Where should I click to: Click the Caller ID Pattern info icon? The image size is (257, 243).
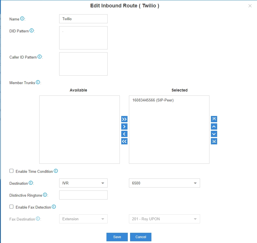[x=40, y=57]
